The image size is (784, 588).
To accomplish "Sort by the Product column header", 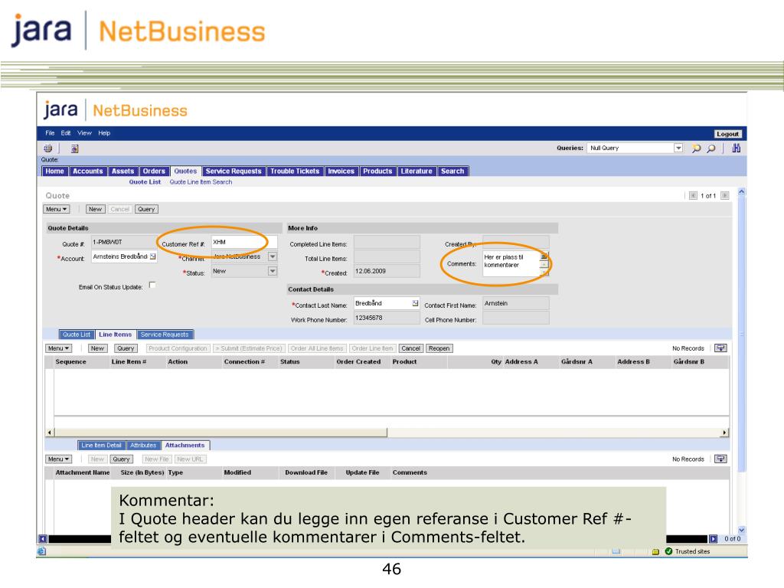I will (x=404, y=361).
